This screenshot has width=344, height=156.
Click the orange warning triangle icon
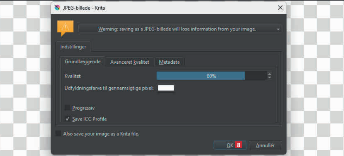pos(65,27)
